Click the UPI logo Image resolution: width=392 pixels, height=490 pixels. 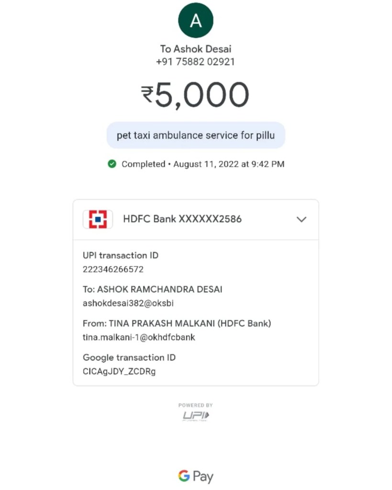coord(196,416)
